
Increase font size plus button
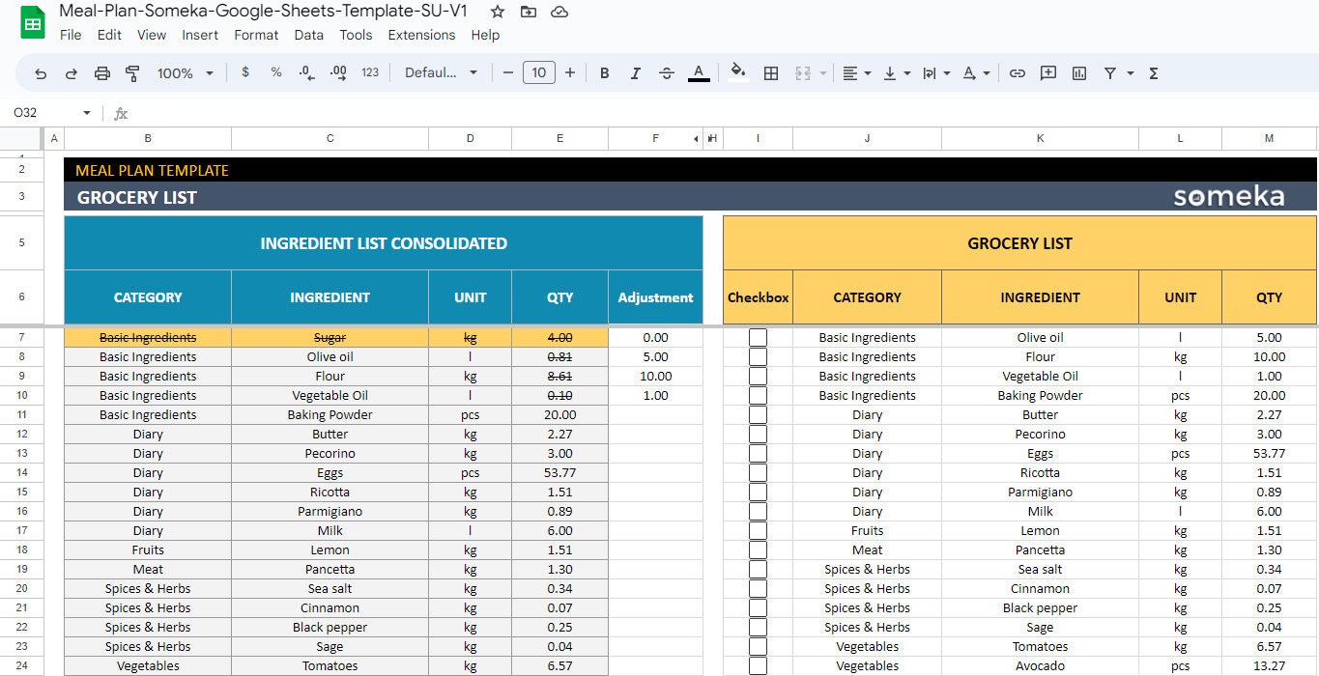pos(570,72)
